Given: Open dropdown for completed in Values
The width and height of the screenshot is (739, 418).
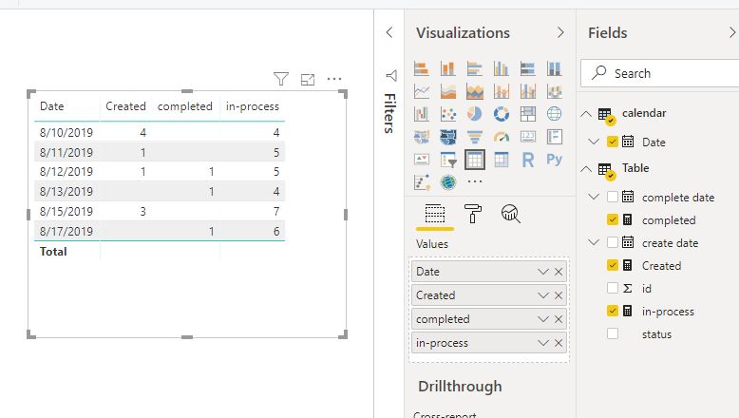Looking at the screenshot, I should pyautogui.click(x=543, y=319).
